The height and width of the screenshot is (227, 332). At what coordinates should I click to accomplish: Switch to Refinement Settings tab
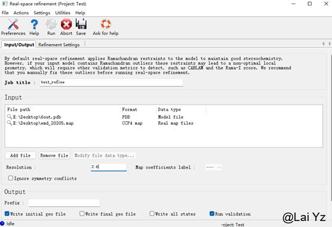click(x=59, y=45)
